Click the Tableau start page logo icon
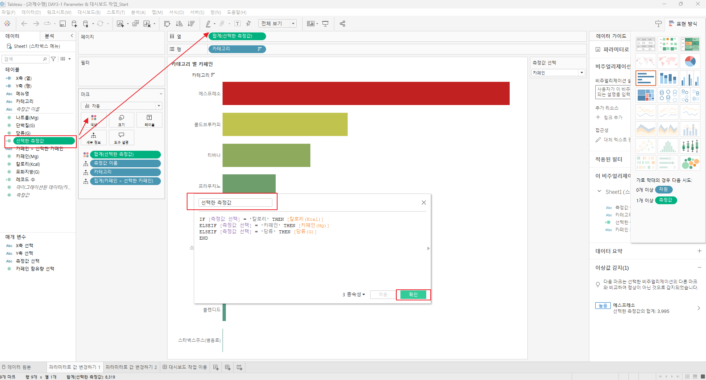Screen dimensions: 706x380 point(7,24)
